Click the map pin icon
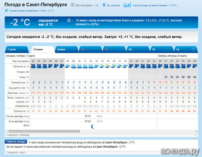This screenshot has width=202, height=157. [x=104, y=5]
